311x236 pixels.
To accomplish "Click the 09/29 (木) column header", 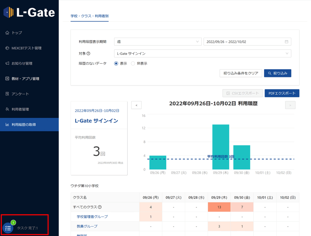I will [x=219, y=197].
